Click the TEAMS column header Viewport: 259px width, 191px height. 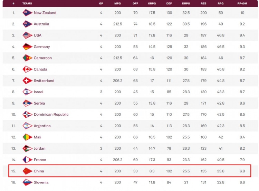[27, 3]
